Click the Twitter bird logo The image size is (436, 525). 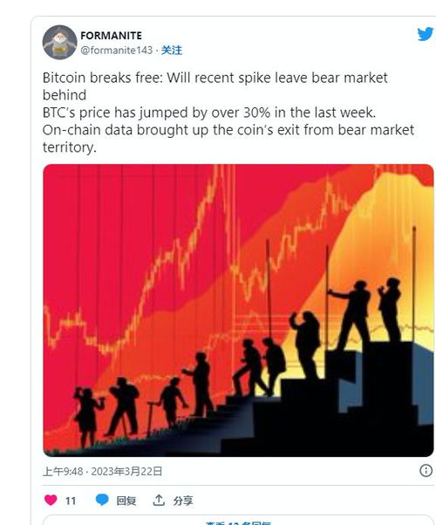pos(426,34)
